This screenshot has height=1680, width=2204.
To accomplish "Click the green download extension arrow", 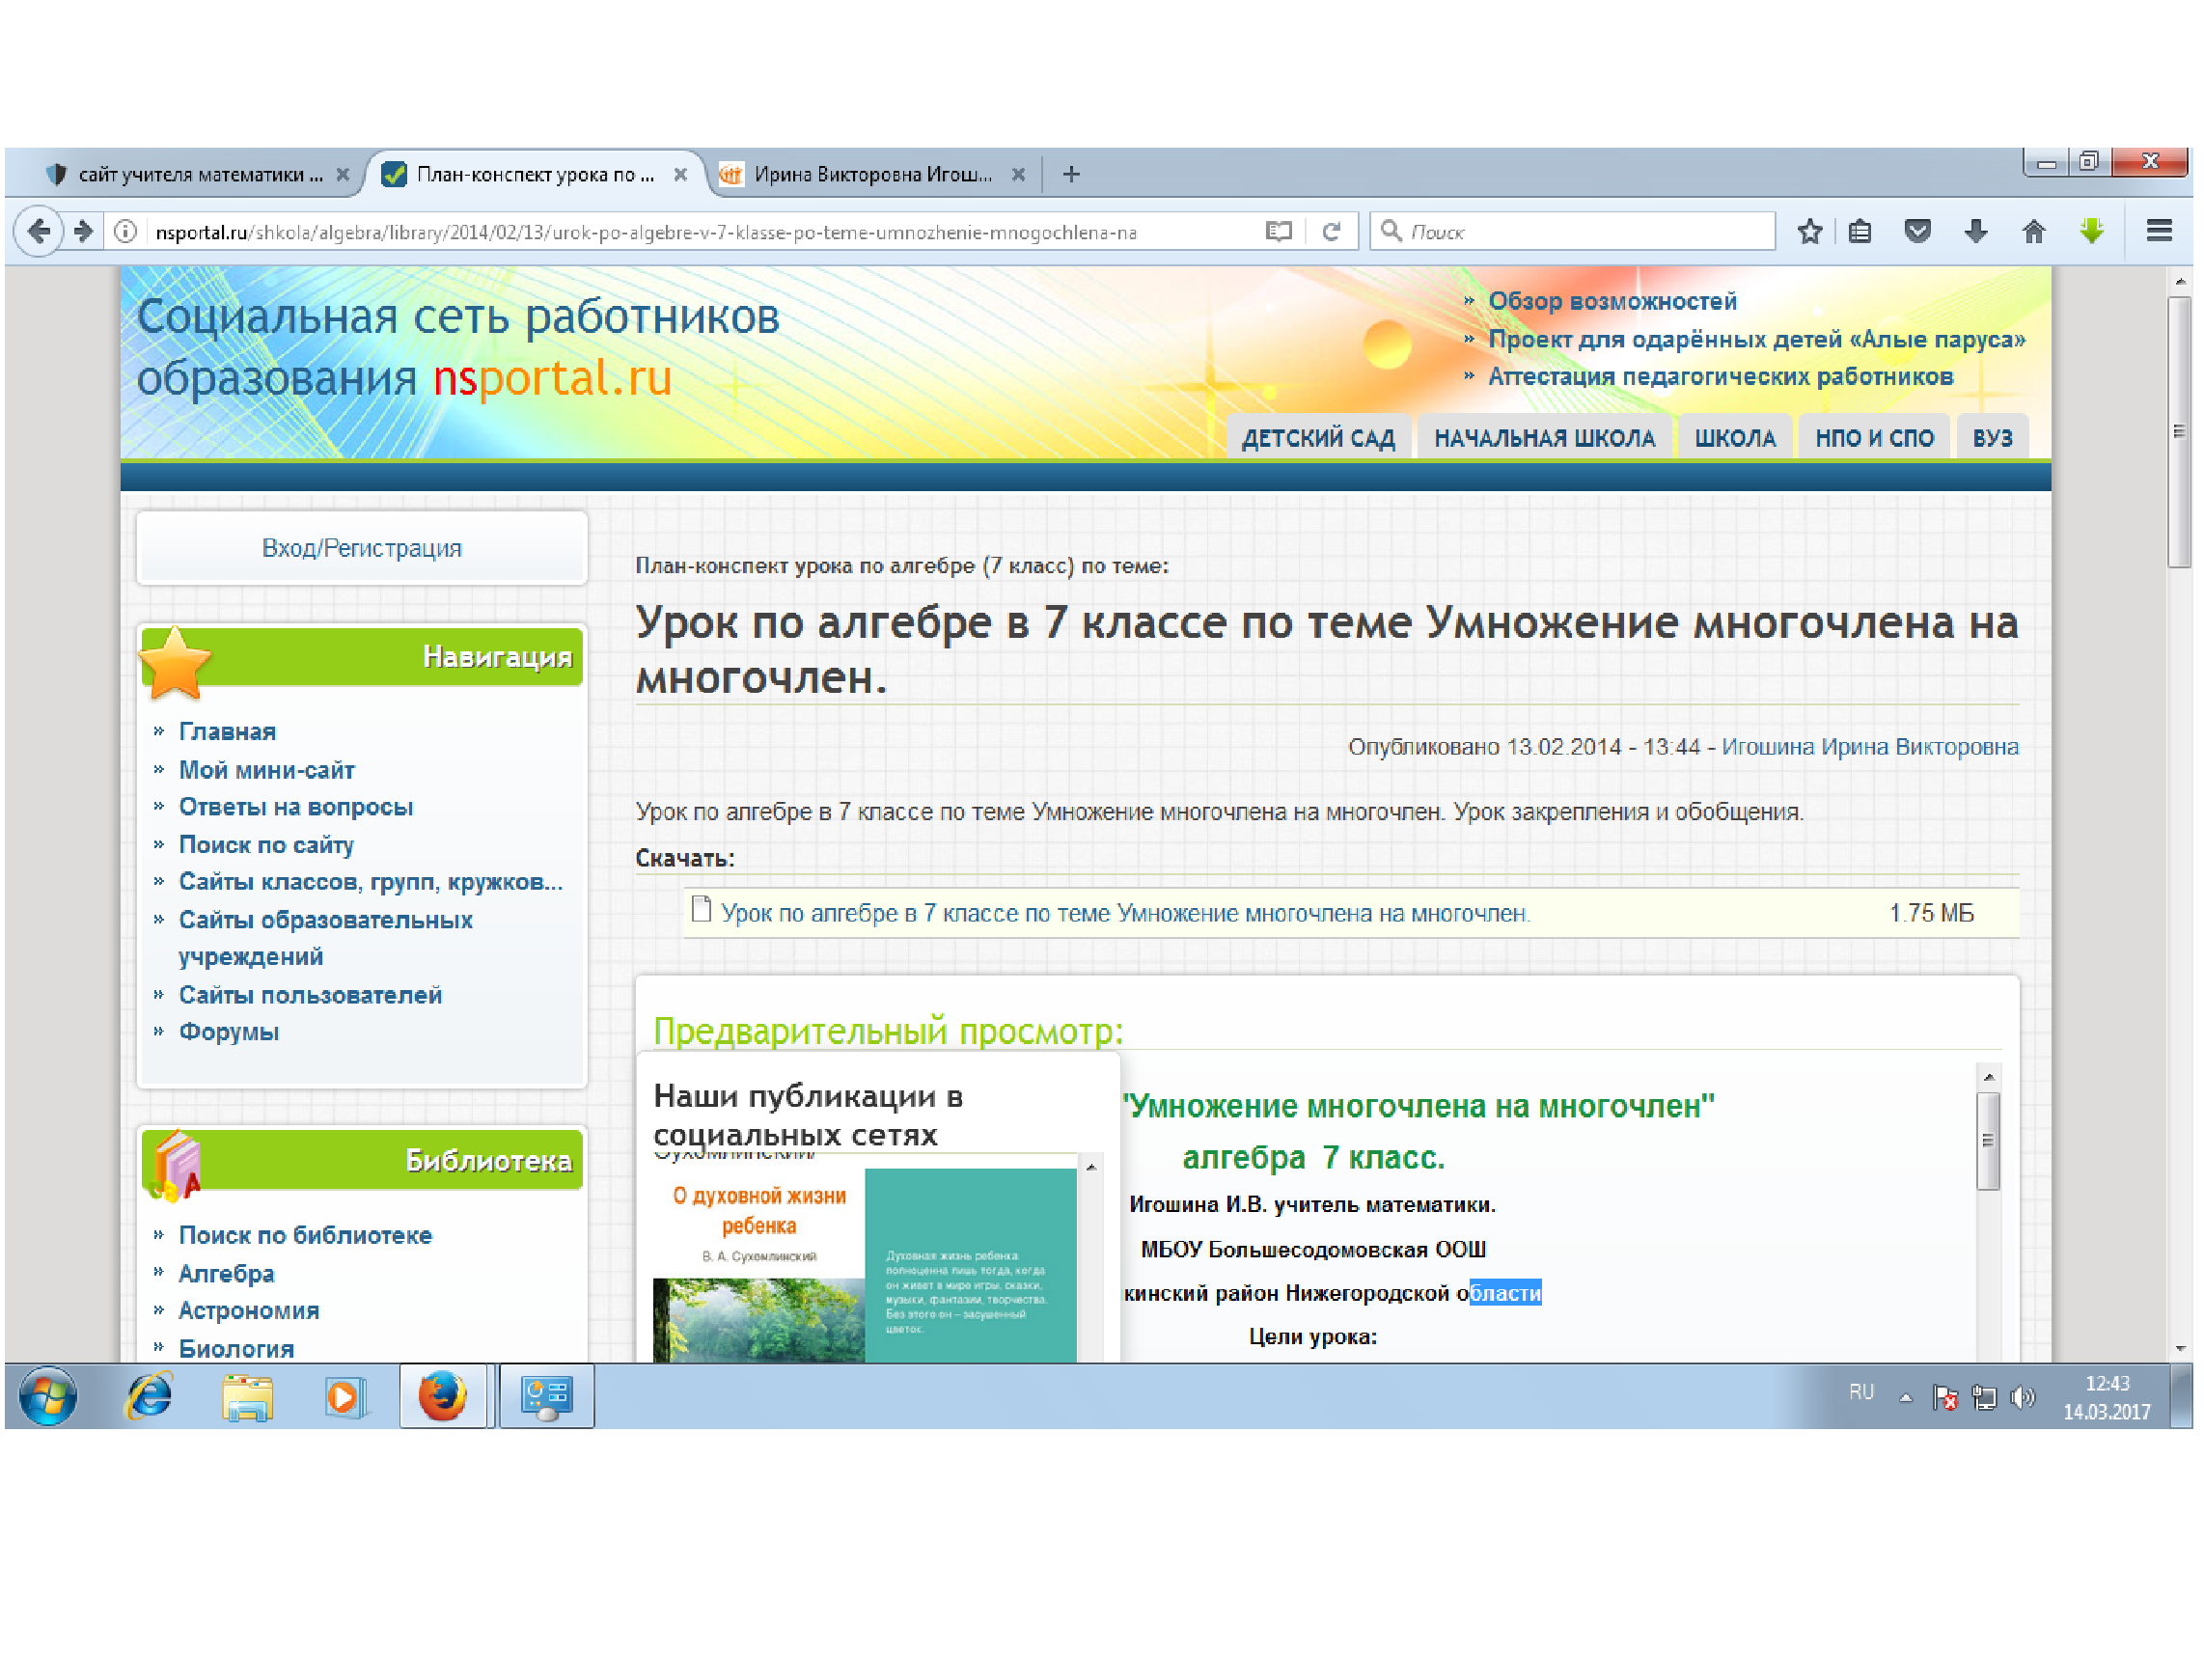I will tap(2091, 232).
